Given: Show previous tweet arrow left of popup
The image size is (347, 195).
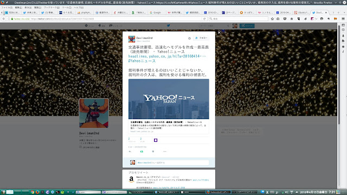Looking at the screenshot, I should pos(119,61).
